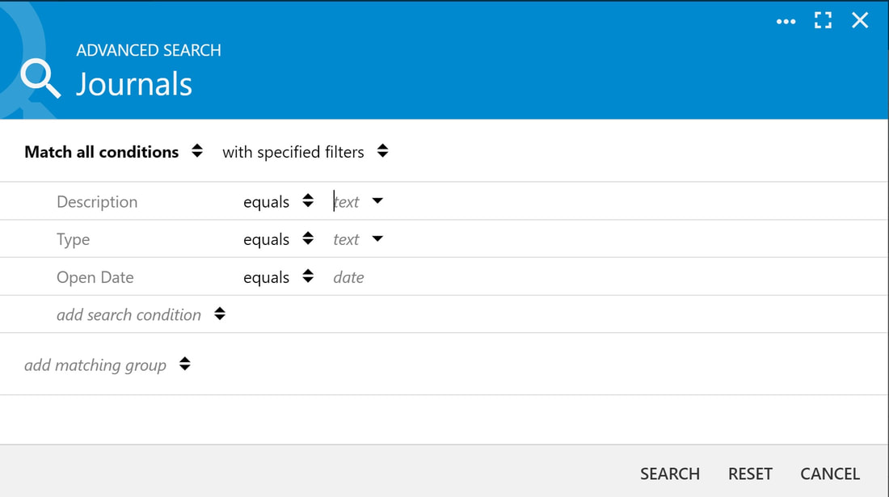Image resolution: width=889 pixels, height=497 pixels.
Task: Click the RESET button
Action: click(x=750, y=474)
